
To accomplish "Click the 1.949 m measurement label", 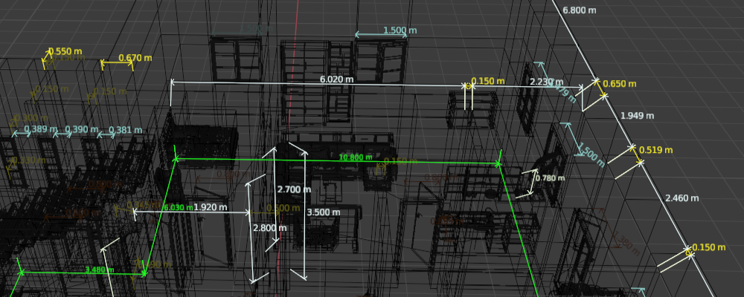I will coord(637,116).
